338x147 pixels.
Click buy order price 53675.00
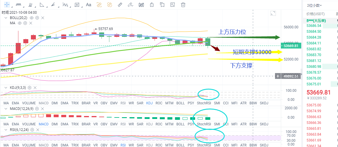(x=314, y=105)
